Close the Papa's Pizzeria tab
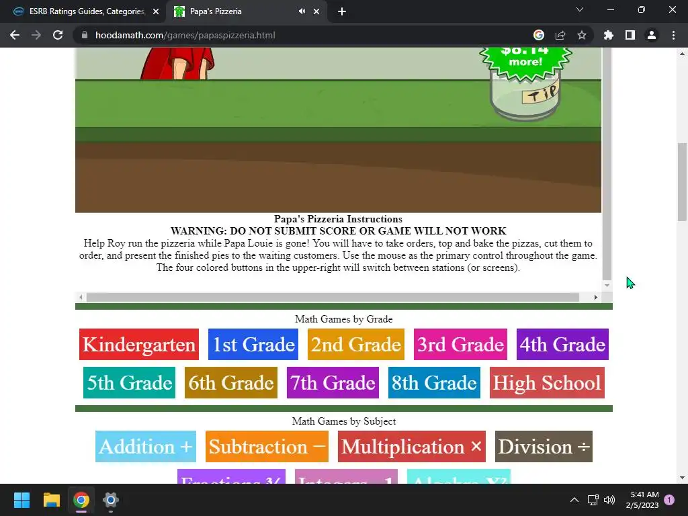Viewport: 688px width, 516px height. click(x=316, y=11)
